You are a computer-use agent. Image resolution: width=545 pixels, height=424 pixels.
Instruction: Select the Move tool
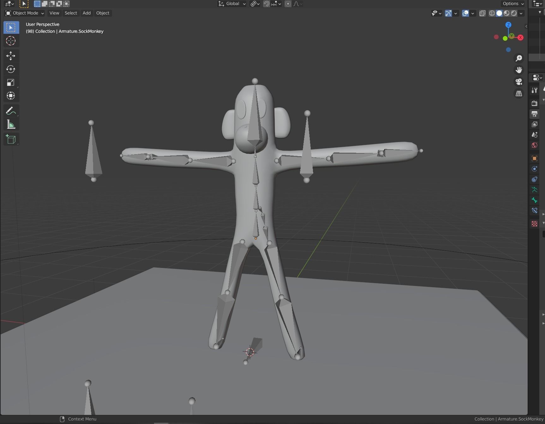pyautogui.click(x=11, y=56)
